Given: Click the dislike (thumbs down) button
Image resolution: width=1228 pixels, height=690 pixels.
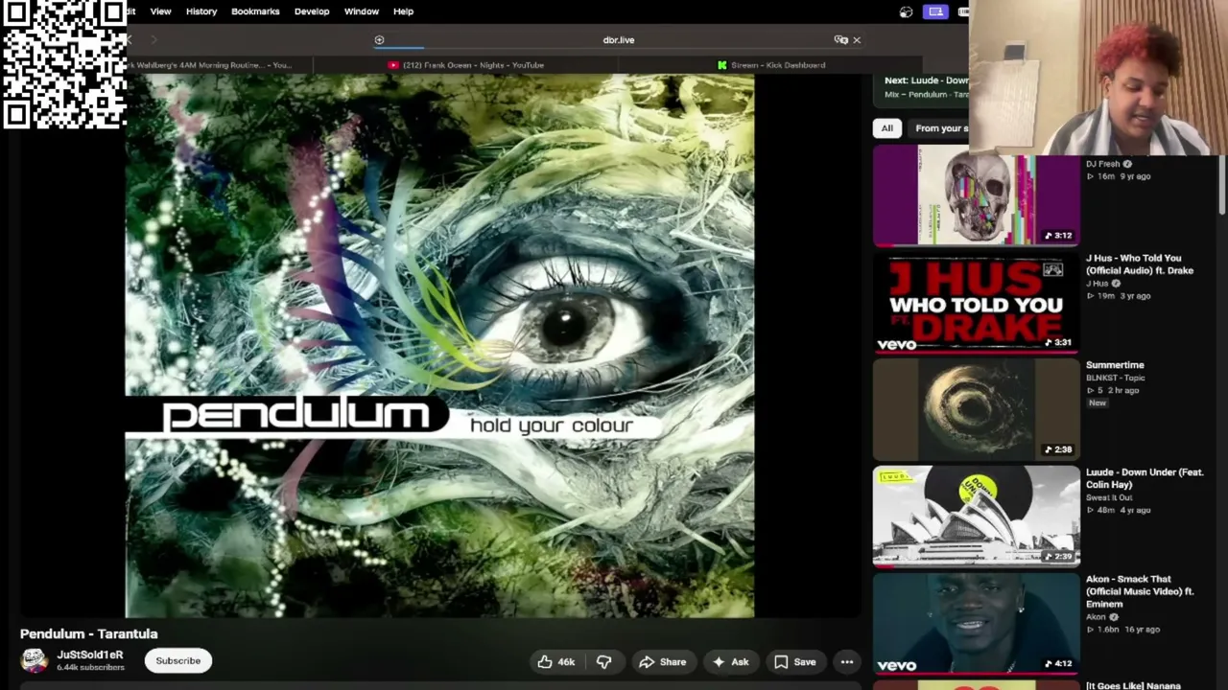Looking at the screenshot, I should tap(603, 661).
